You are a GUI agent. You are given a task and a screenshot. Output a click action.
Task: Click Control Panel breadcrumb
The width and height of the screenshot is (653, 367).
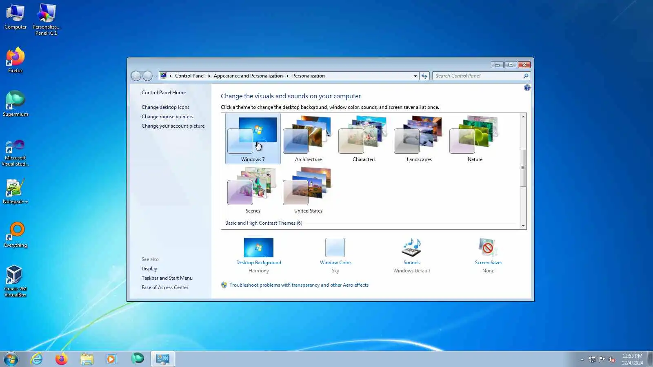point(190,76)
